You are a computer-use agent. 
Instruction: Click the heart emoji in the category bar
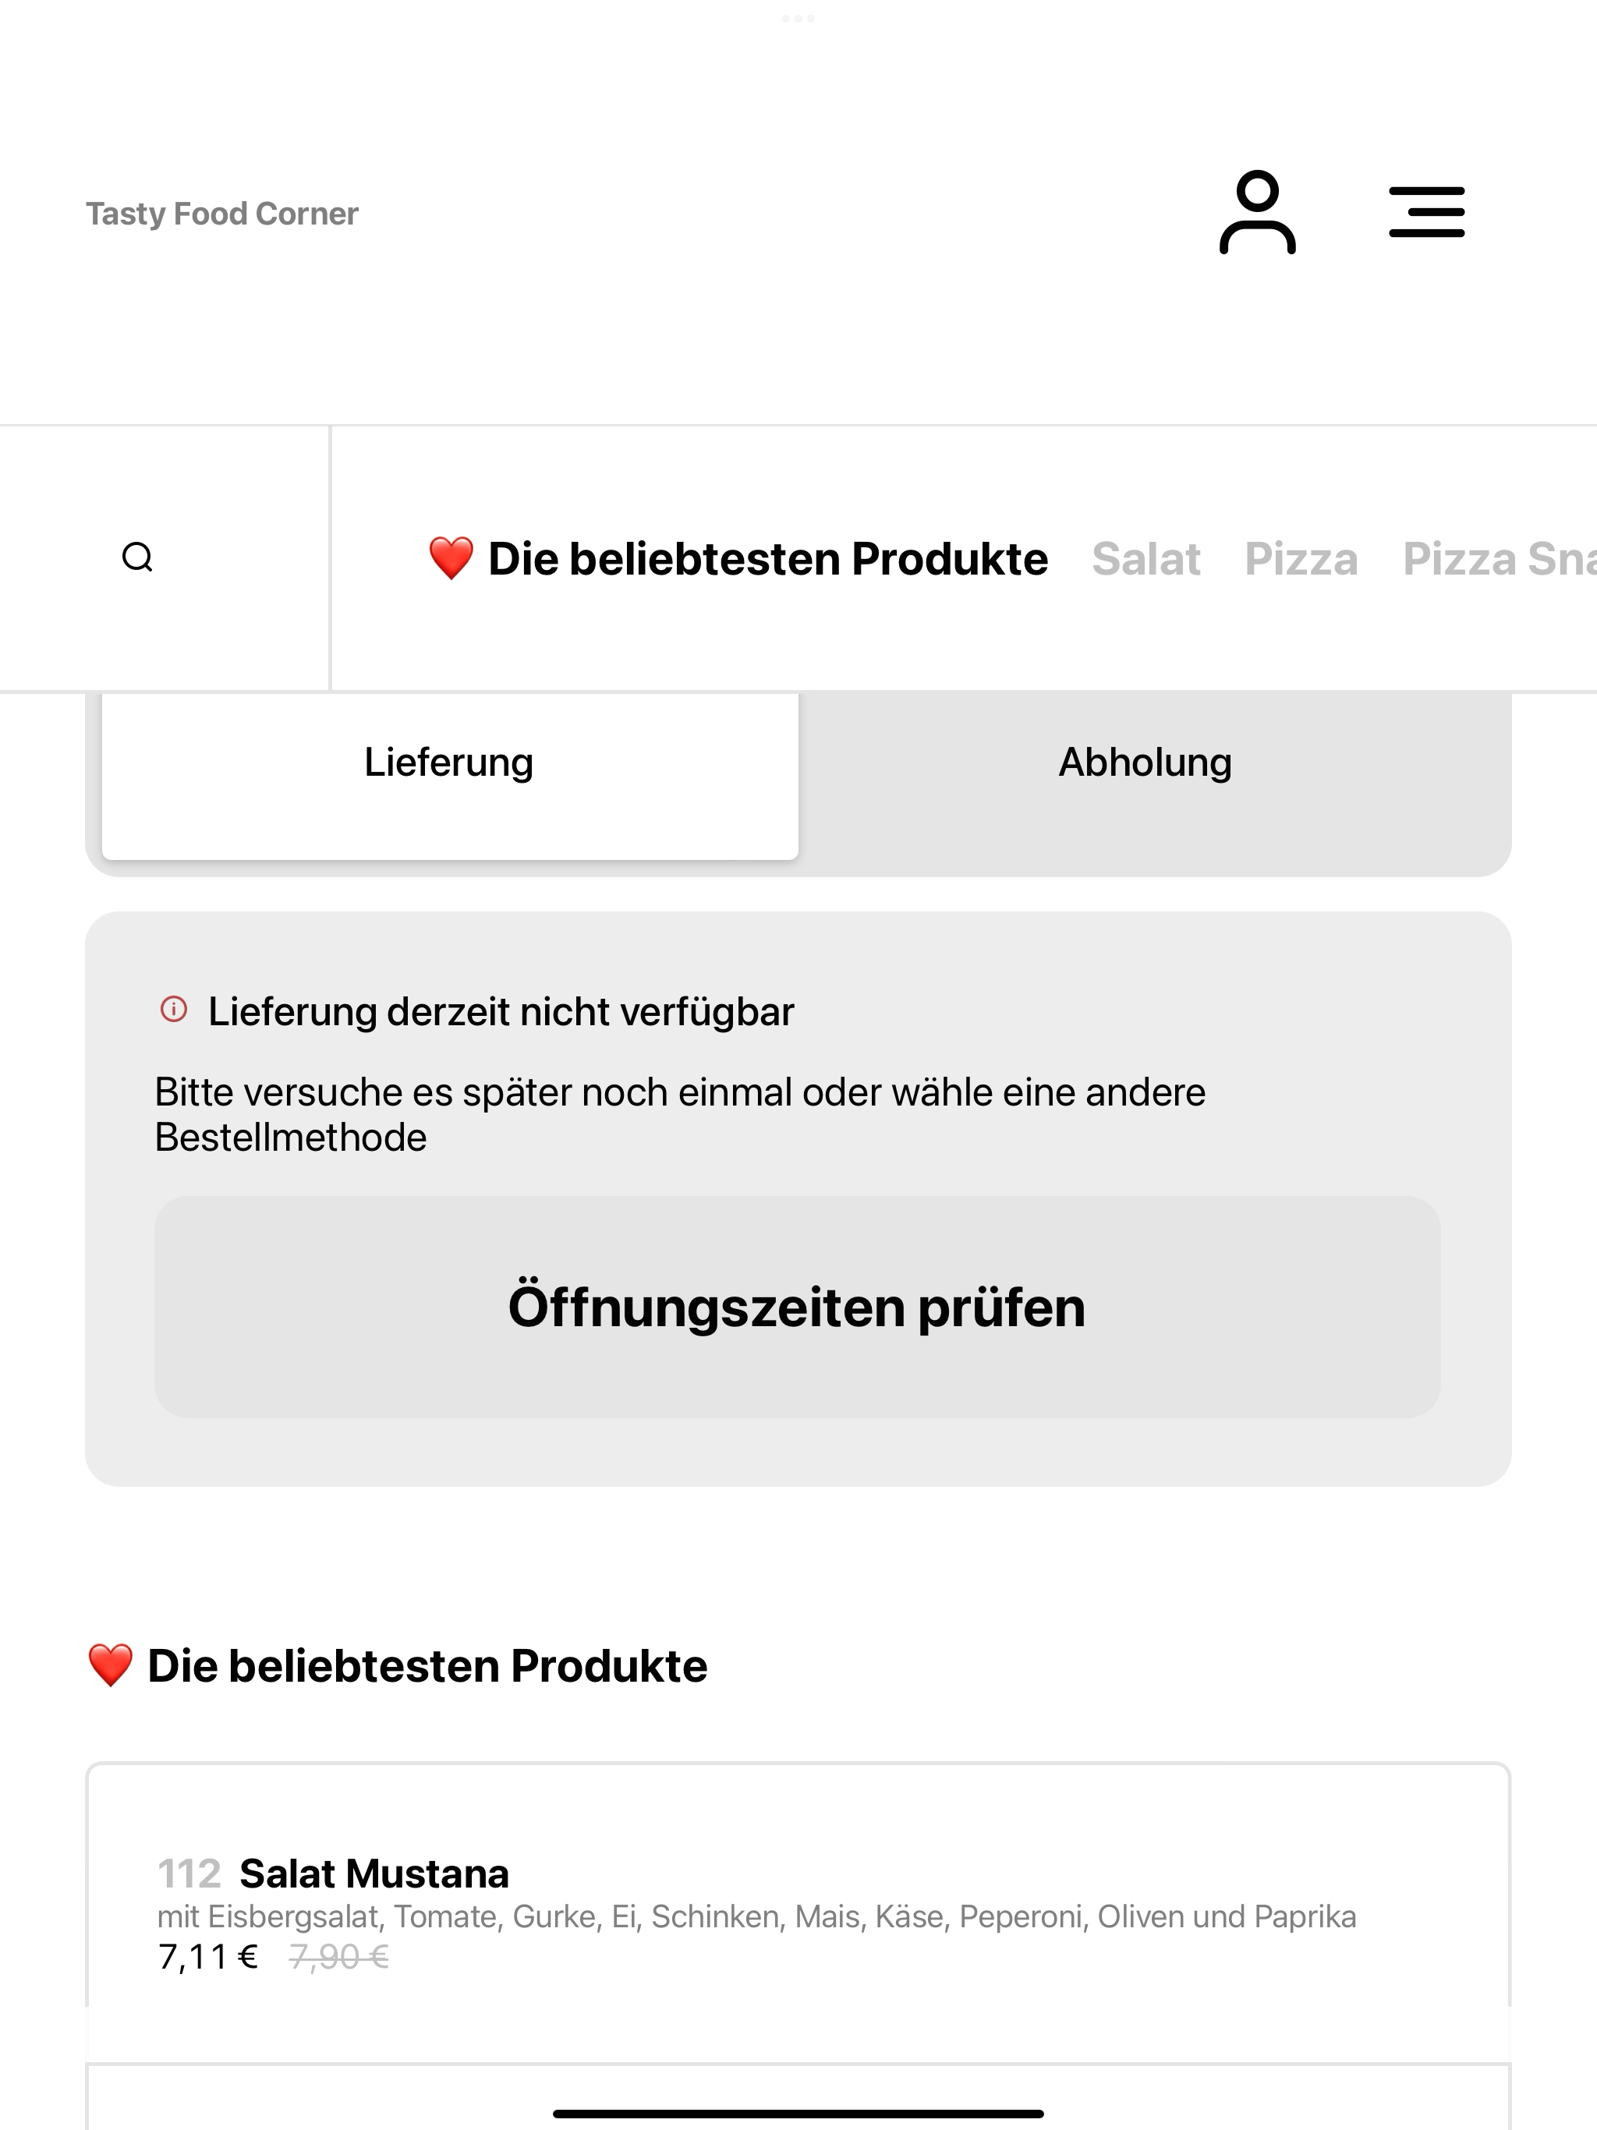(451, 558)
